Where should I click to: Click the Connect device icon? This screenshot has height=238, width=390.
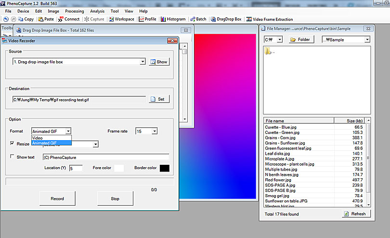[x=69, y=19]
